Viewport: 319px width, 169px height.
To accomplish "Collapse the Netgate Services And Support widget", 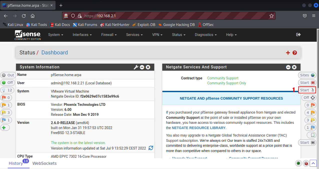I will pos(288,67).
